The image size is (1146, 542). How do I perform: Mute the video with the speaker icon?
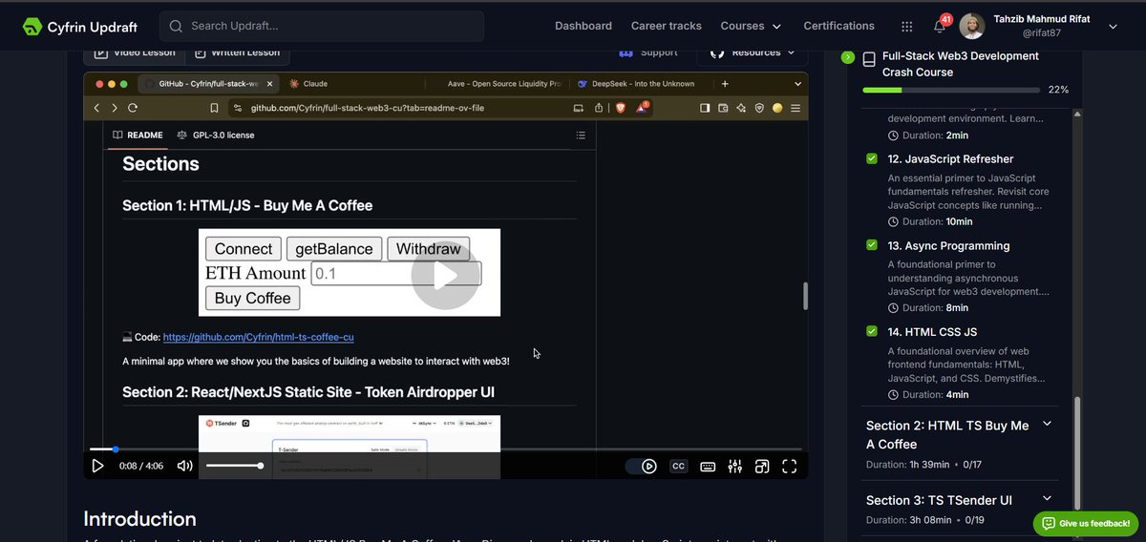(184, 466)
